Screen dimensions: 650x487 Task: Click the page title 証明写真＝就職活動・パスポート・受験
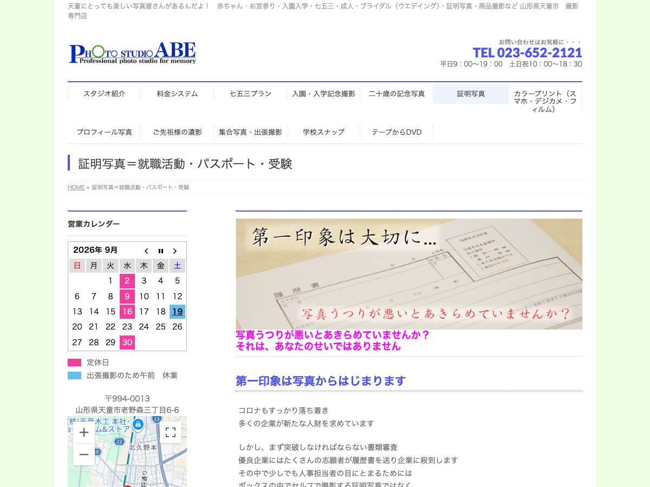coord(185,164)
